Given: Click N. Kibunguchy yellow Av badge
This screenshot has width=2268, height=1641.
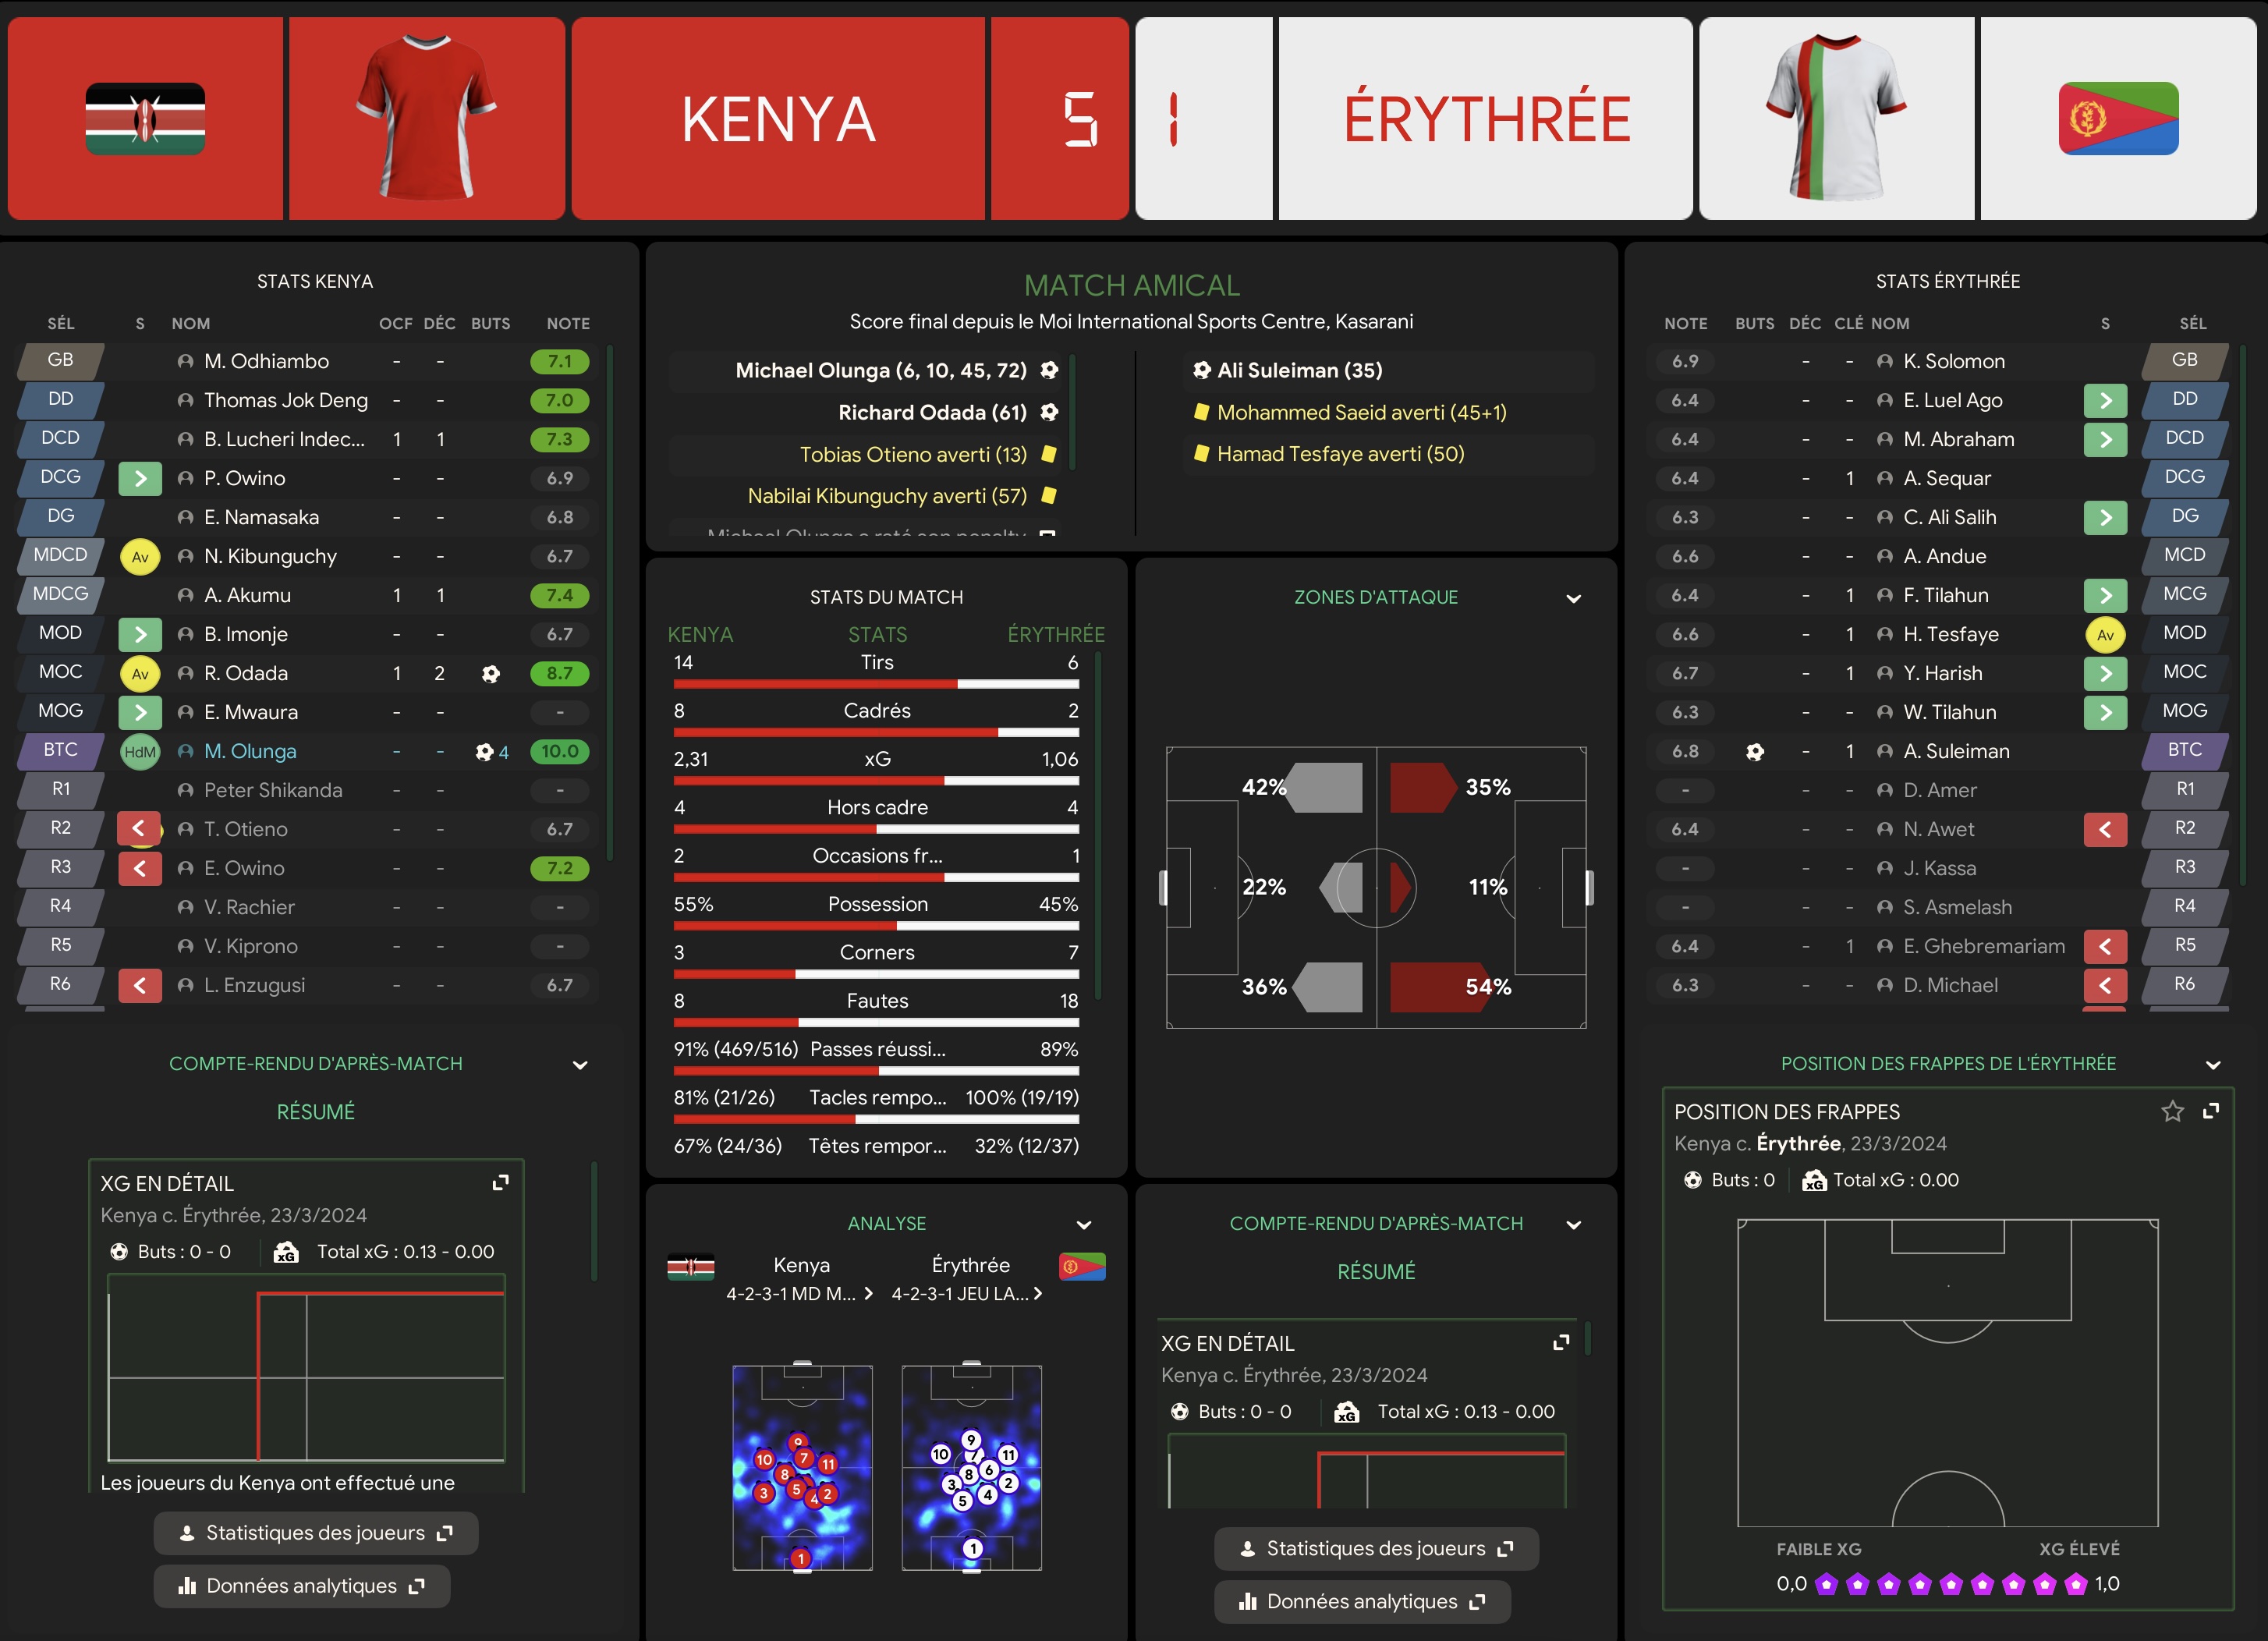Looking at the screenshot, I should 140,557.
